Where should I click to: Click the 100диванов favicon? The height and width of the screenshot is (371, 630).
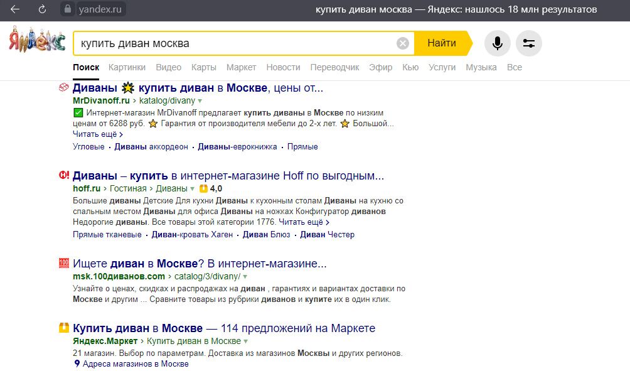click(x=63, y=262)
